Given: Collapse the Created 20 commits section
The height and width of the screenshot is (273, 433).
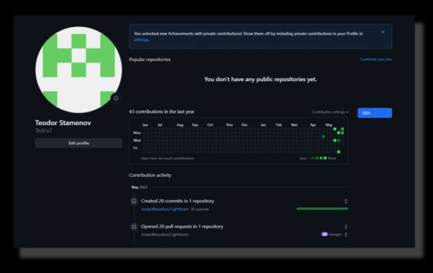Looking at the screenshot, I should click(346, 201).
